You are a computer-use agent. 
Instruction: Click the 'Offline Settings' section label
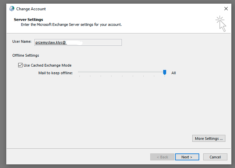[x=25, y=55]
